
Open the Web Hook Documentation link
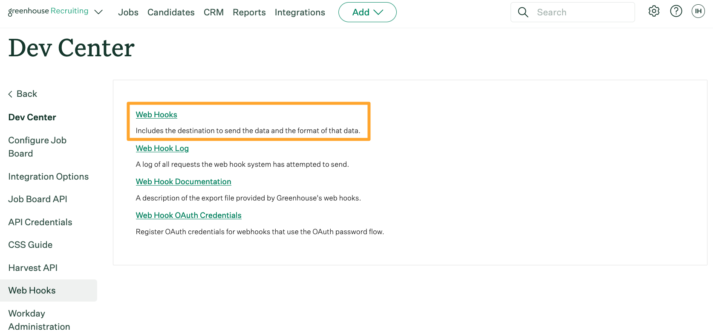(184, 182)
